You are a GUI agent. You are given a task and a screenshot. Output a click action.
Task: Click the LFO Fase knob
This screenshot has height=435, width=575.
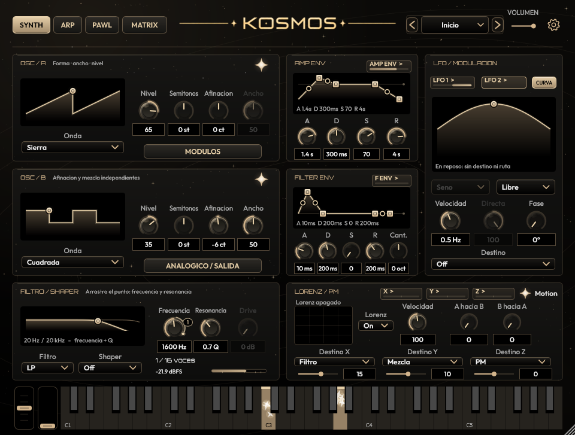point(536,220)
